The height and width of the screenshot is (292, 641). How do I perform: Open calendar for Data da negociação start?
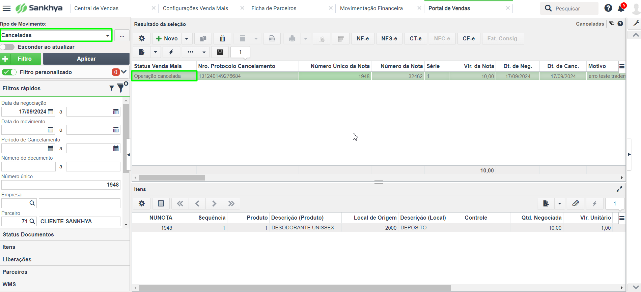point(51,111)
